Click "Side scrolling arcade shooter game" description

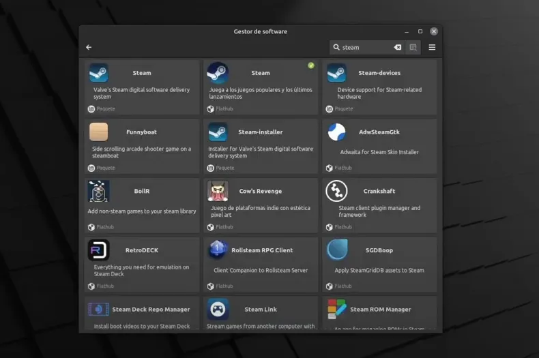tap(141, 152)
